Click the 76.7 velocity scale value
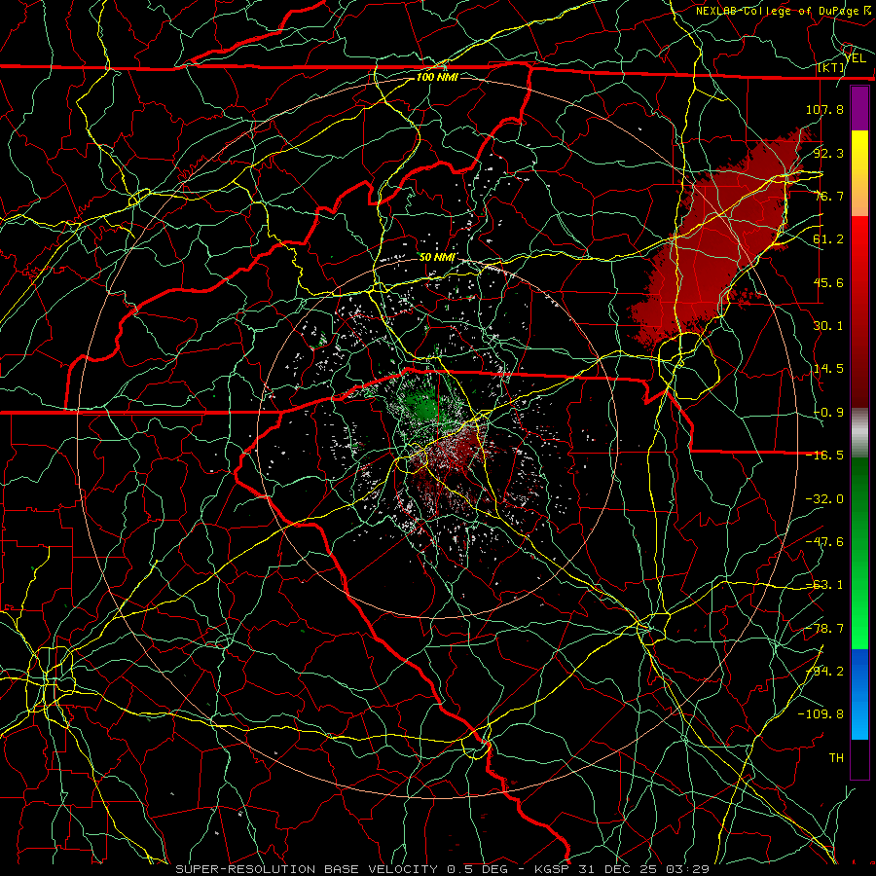Viewport: 876px width, 876px height. click(828, 196)
